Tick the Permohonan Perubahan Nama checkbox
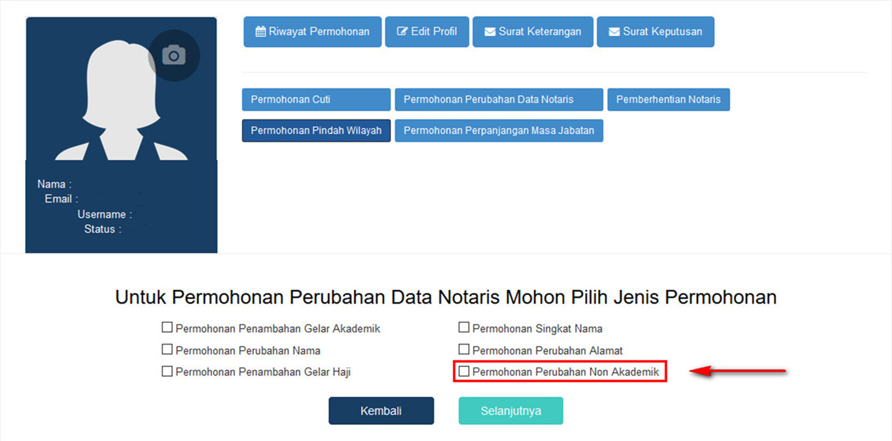 tap(167, 350)
